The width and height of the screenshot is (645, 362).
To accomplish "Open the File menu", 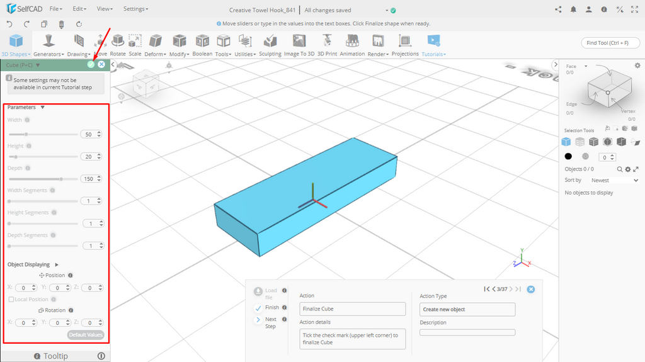I will (55, 9).
